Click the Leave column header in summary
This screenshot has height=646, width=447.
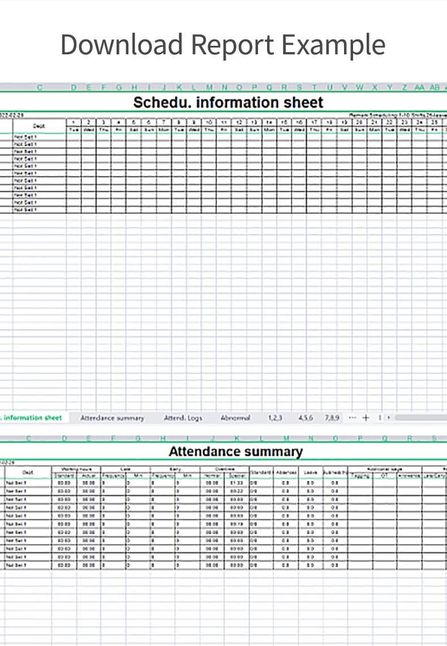[x=310, y=473]
